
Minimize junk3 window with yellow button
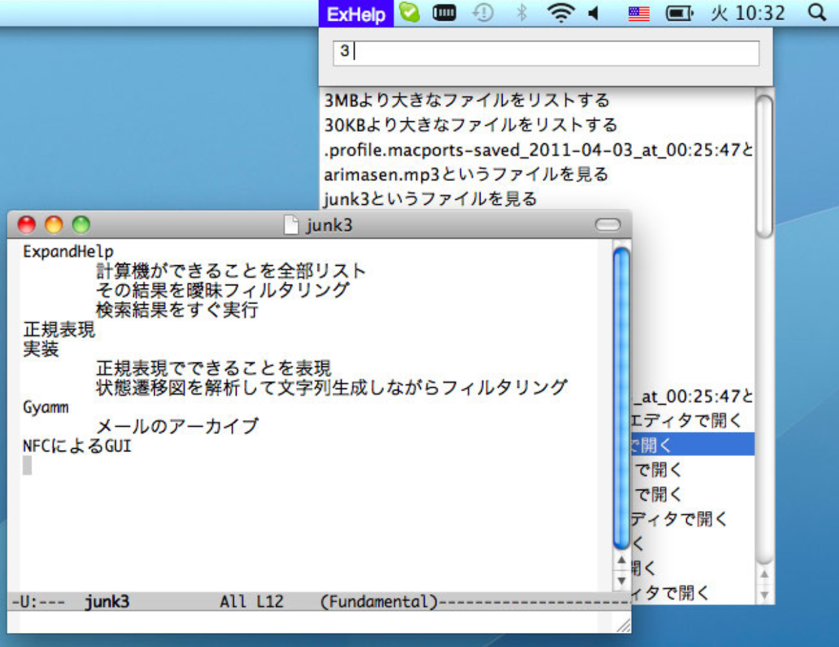pos(54,225)
